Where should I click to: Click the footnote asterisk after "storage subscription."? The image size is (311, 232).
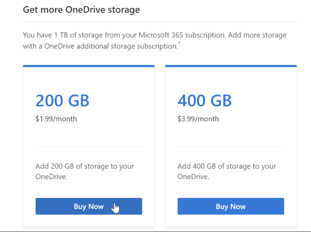pos(180,43)
